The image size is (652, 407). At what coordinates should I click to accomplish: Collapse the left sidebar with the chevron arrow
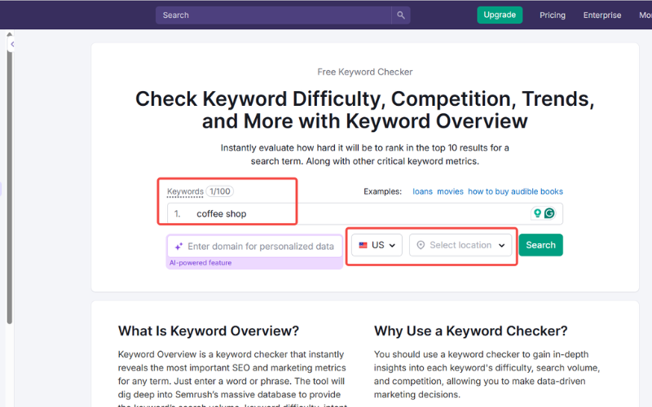coord(12,44)
